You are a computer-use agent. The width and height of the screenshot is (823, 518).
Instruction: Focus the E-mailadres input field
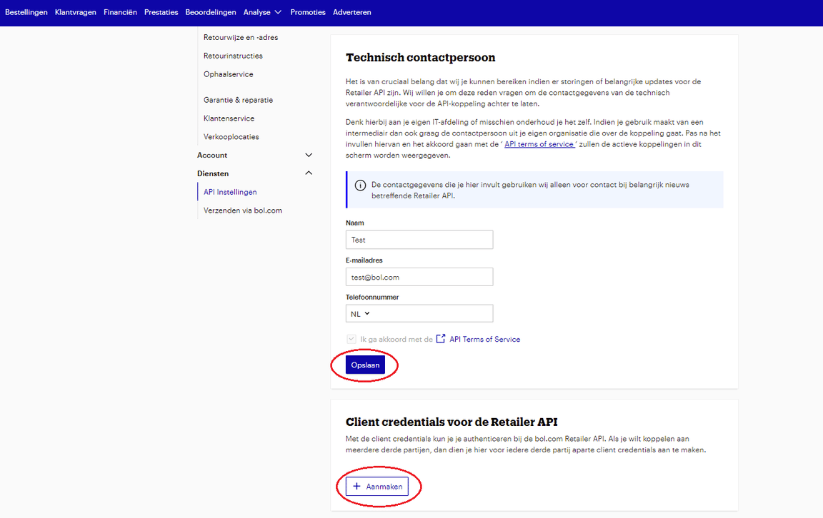point(419,277)
